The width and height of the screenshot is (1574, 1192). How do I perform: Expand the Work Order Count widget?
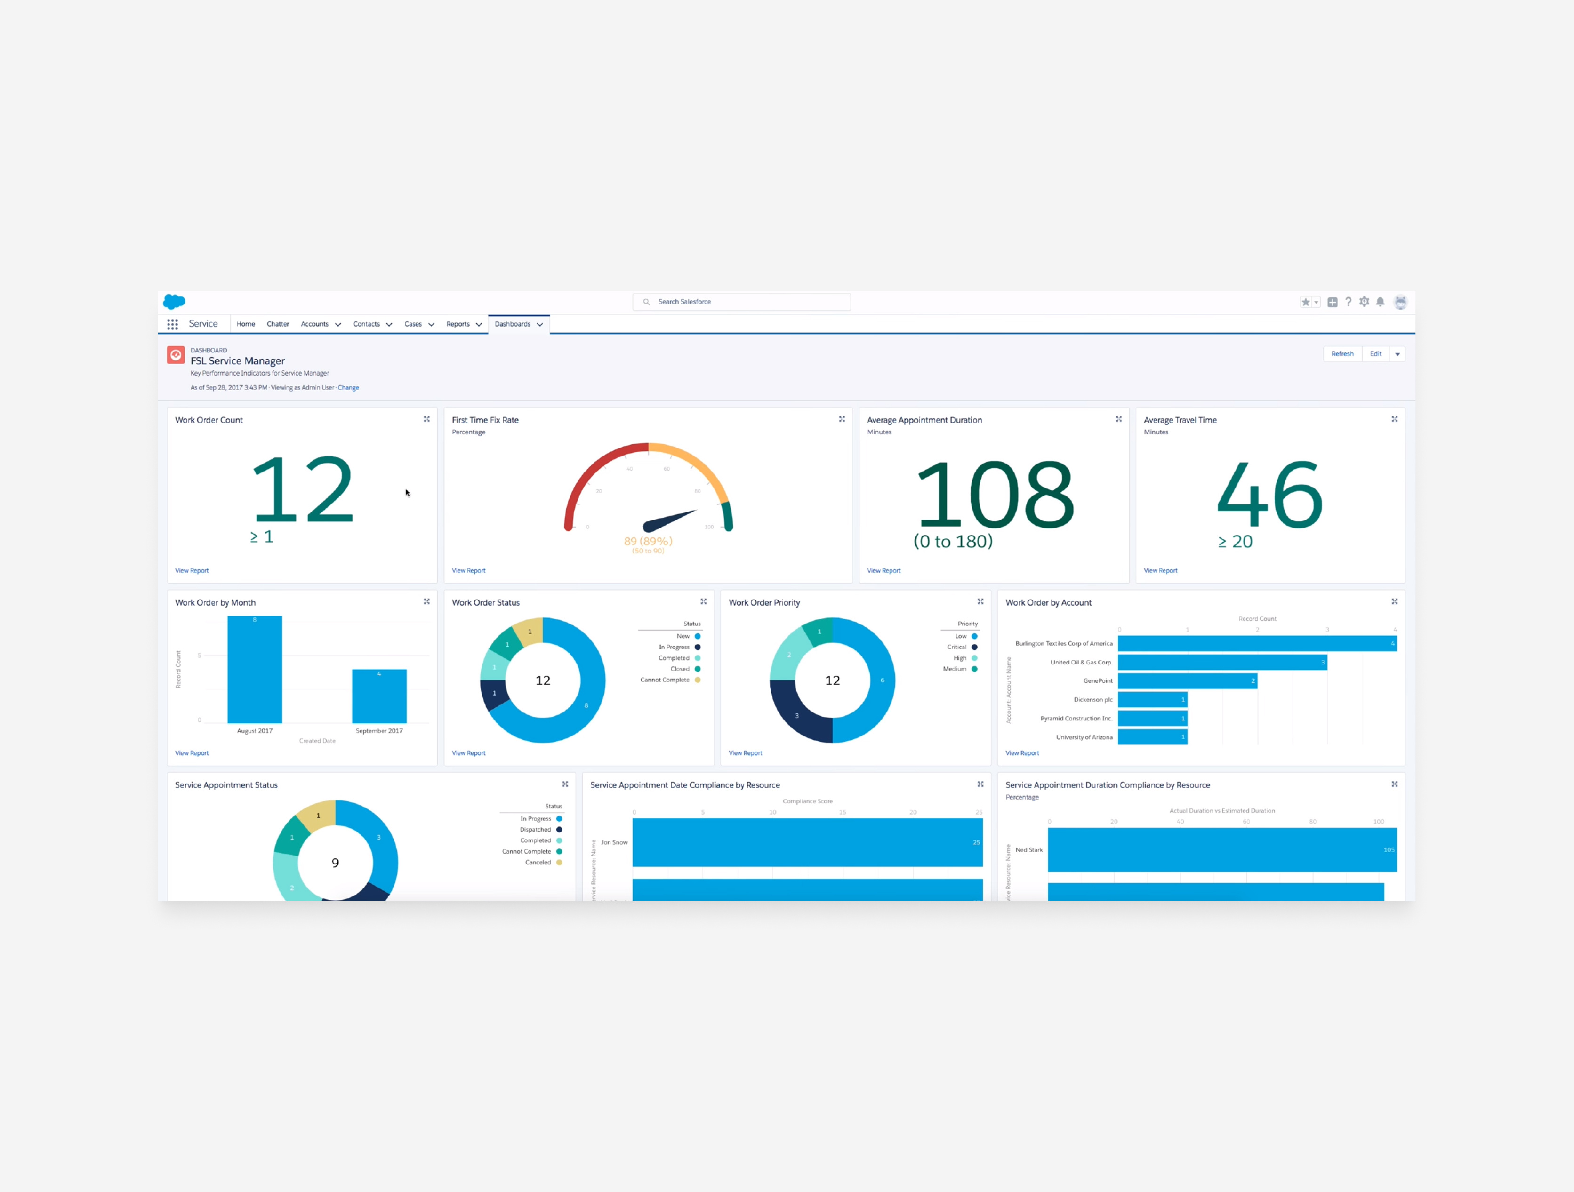pos(427,420)
